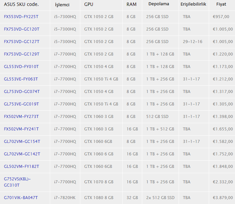Click i7-7700HQ in the G752VS(KBL)-GC310T row

65,182
